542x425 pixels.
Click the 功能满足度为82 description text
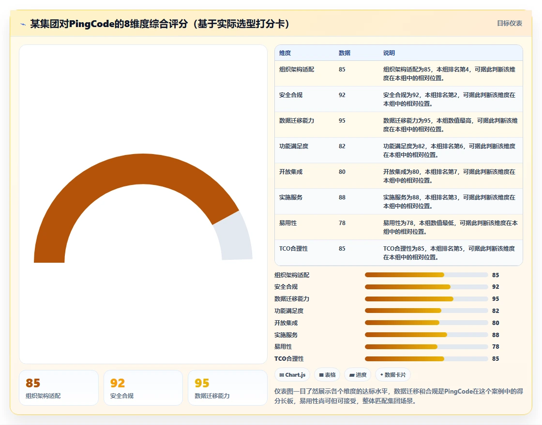(449, 150)
